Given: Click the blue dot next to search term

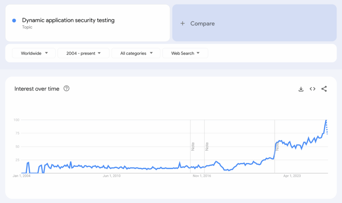Looking at the screenshot, I should [x=14, y=20].
